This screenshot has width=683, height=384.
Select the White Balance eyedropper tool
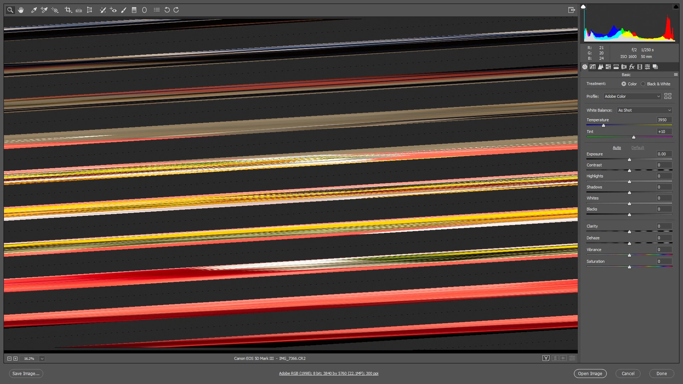pyautogui.click(x=34, y=10)
